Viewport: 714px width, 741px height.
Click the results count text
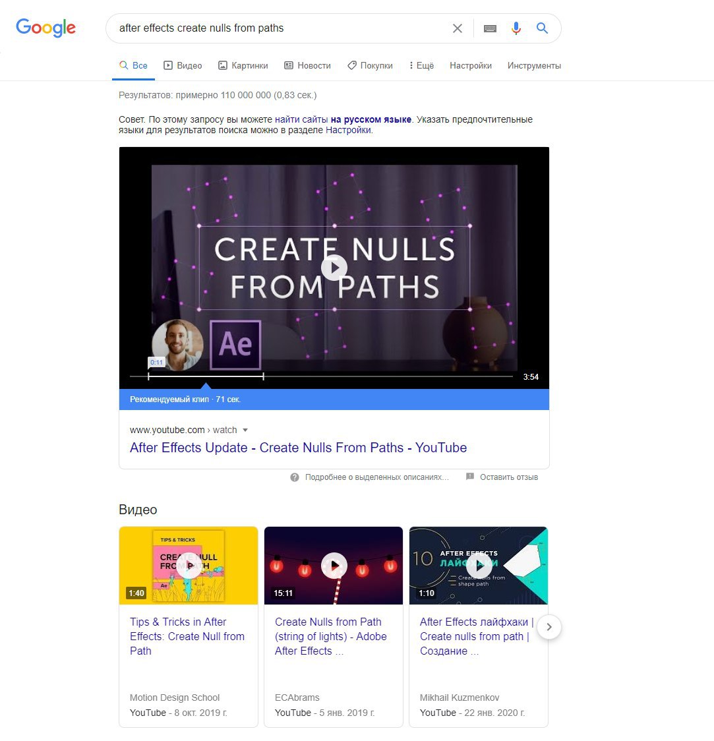point(218,95)
